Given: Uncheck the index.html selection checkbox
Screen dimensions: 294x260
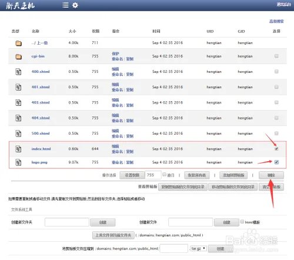Looking at the screenshot, I should (x=276, y=149).
